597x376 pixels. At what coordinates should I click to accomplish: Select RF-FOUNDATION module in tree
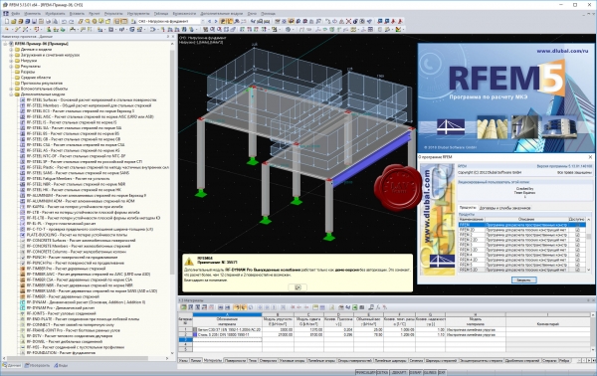click(x=60, y=353)
